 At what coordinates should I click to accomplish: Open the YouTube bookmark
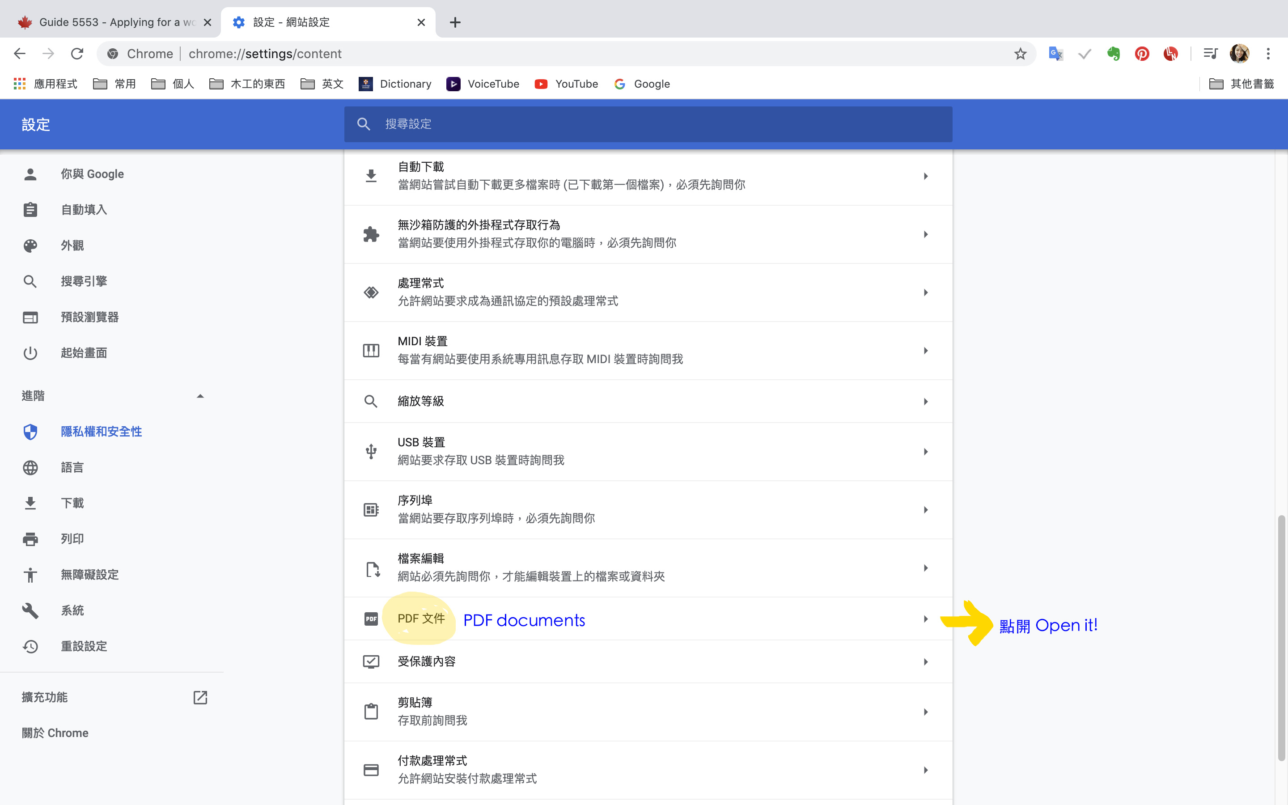pyautogui.click(x=566, y=84)
